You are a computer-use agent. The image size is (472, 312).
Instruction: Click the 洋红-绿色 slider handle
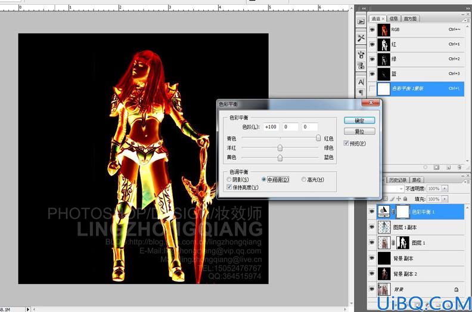point(280,148)
